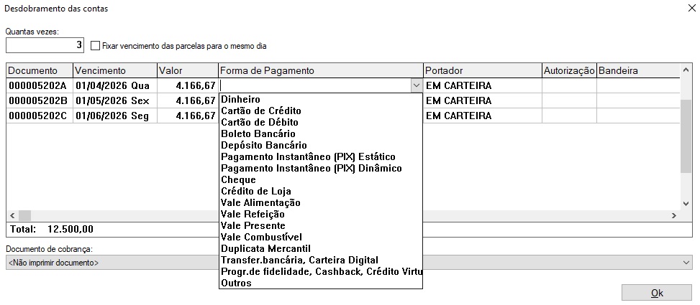Screen dimensions: 700x305
Task: Click the horizontal scrollbar right arrow
Action: click(674, 215)
